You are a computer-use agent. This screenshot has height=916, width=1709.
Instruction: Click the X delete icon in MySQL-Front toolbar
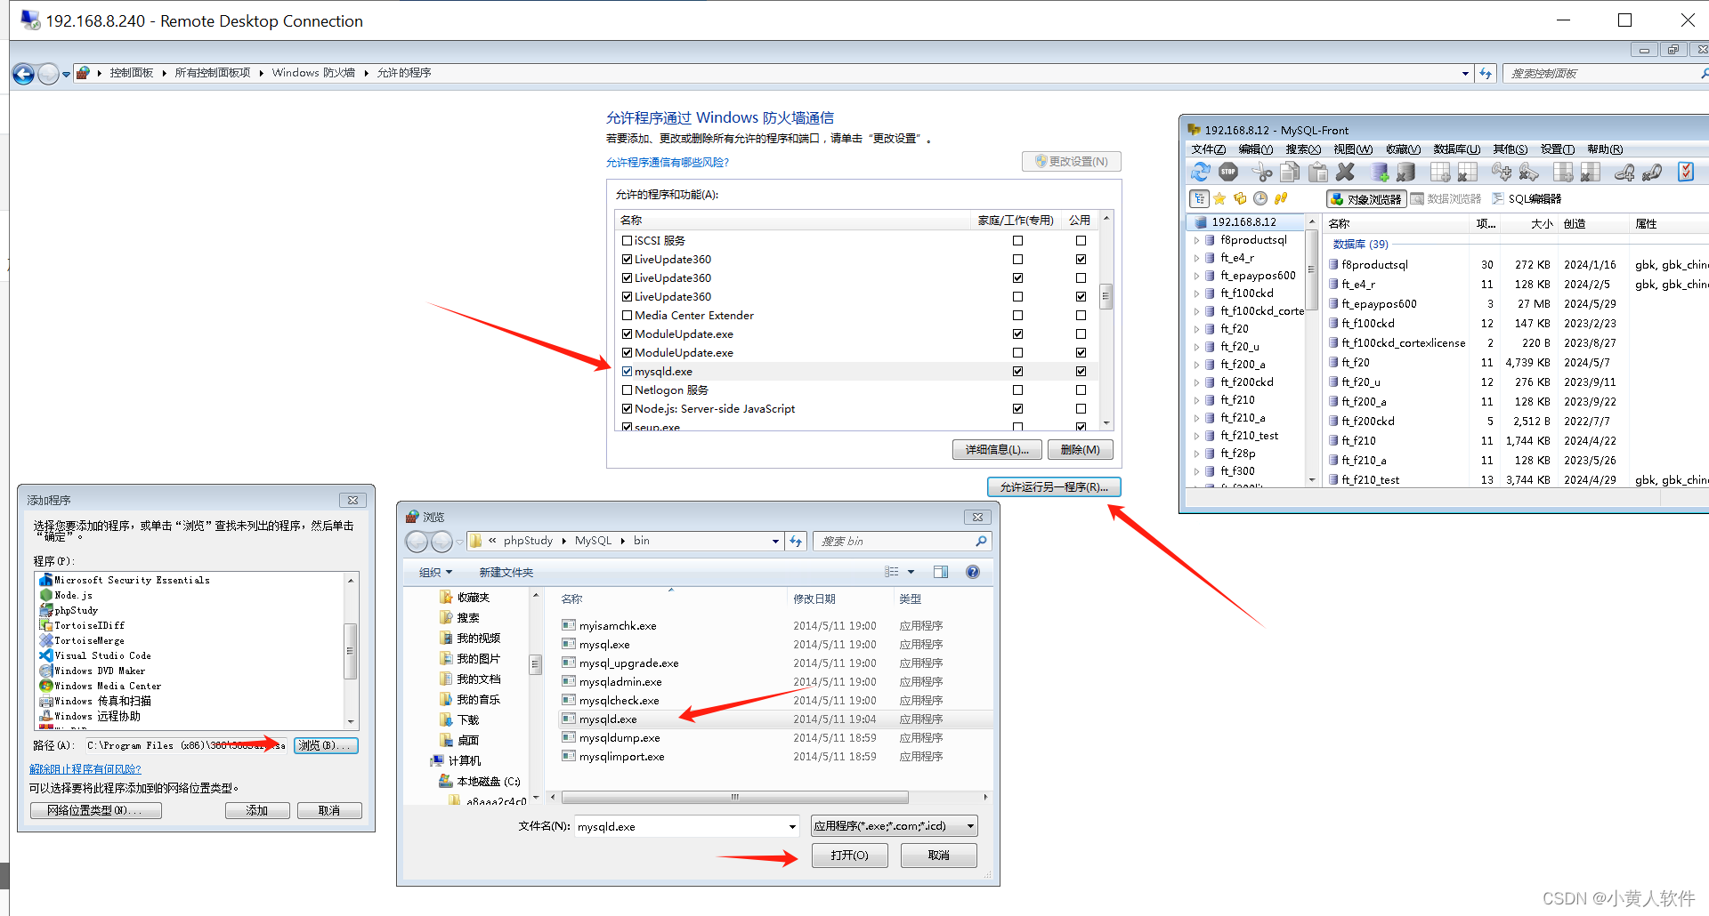(1346, 172)
